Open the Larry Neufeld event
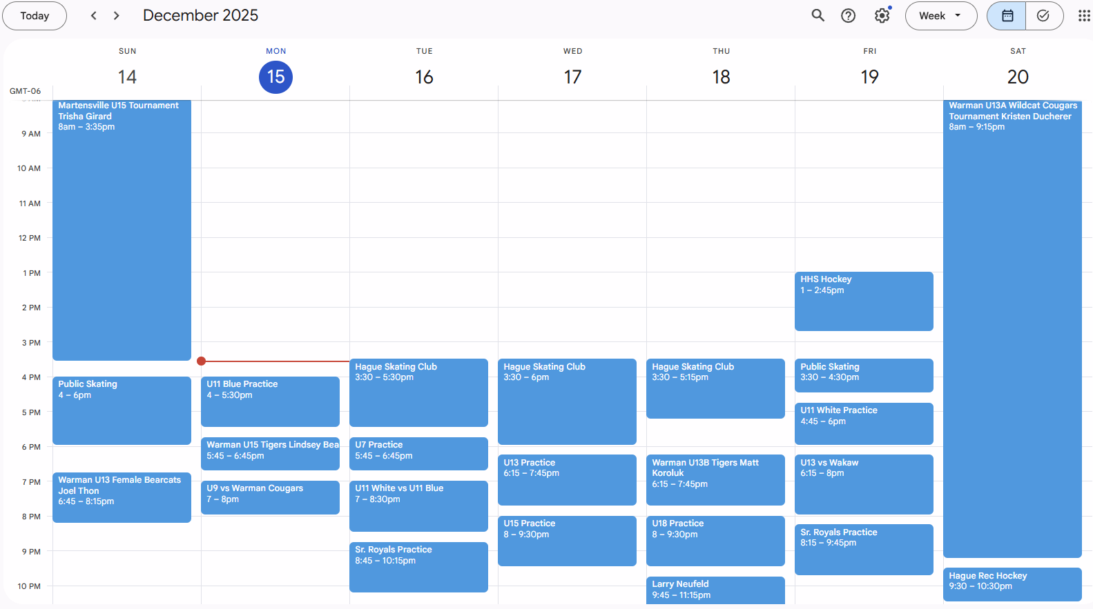This screenshot has width=1093, height=609. [x=715, y=590]
